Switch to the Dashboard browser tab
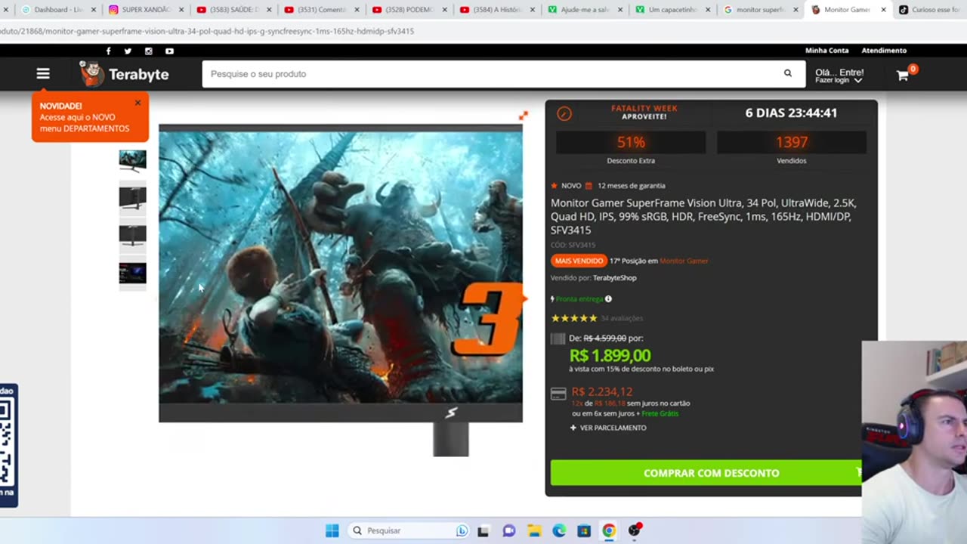 click(x=58, y=10)
